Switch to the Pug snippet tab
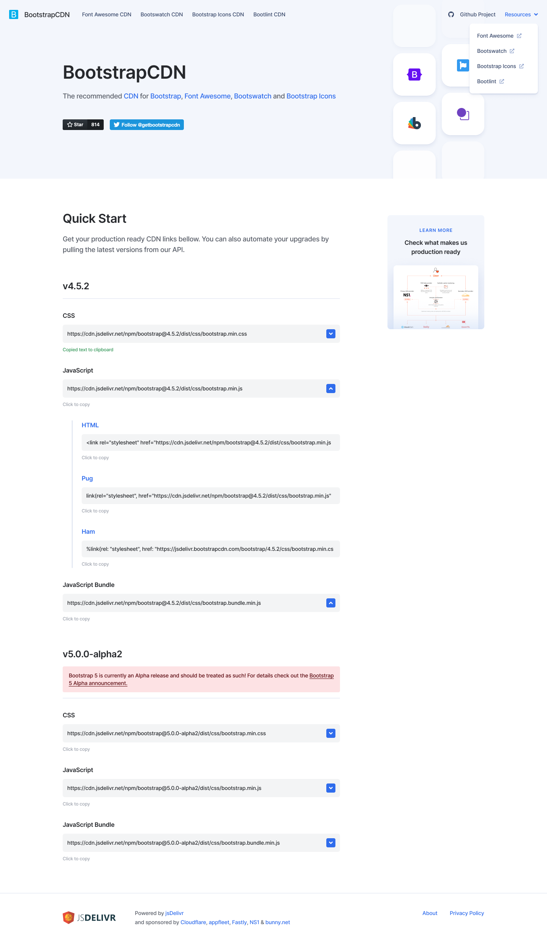 (87, 478)
